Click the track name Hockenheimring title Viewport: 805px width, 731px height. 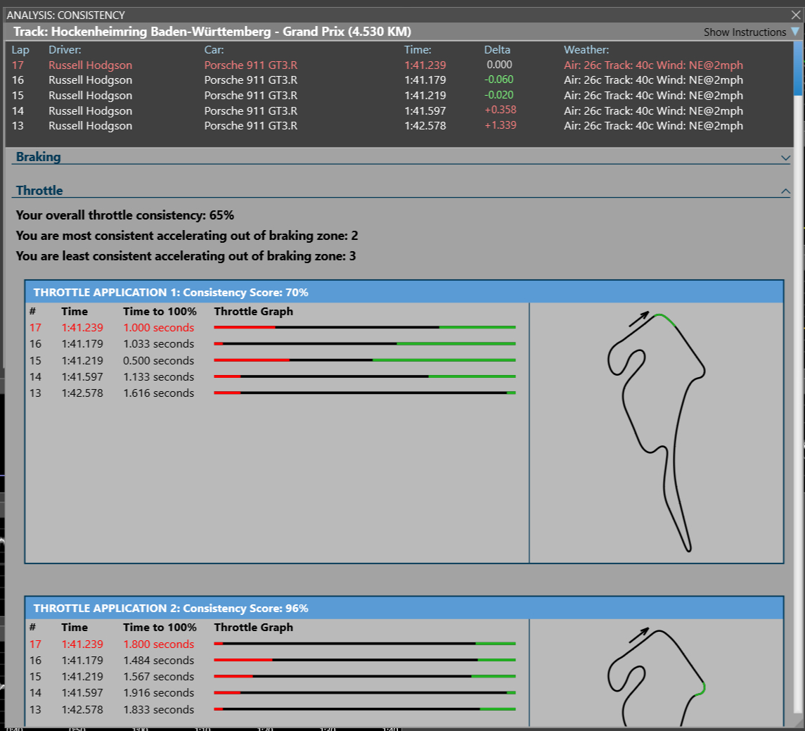(212, 32)
